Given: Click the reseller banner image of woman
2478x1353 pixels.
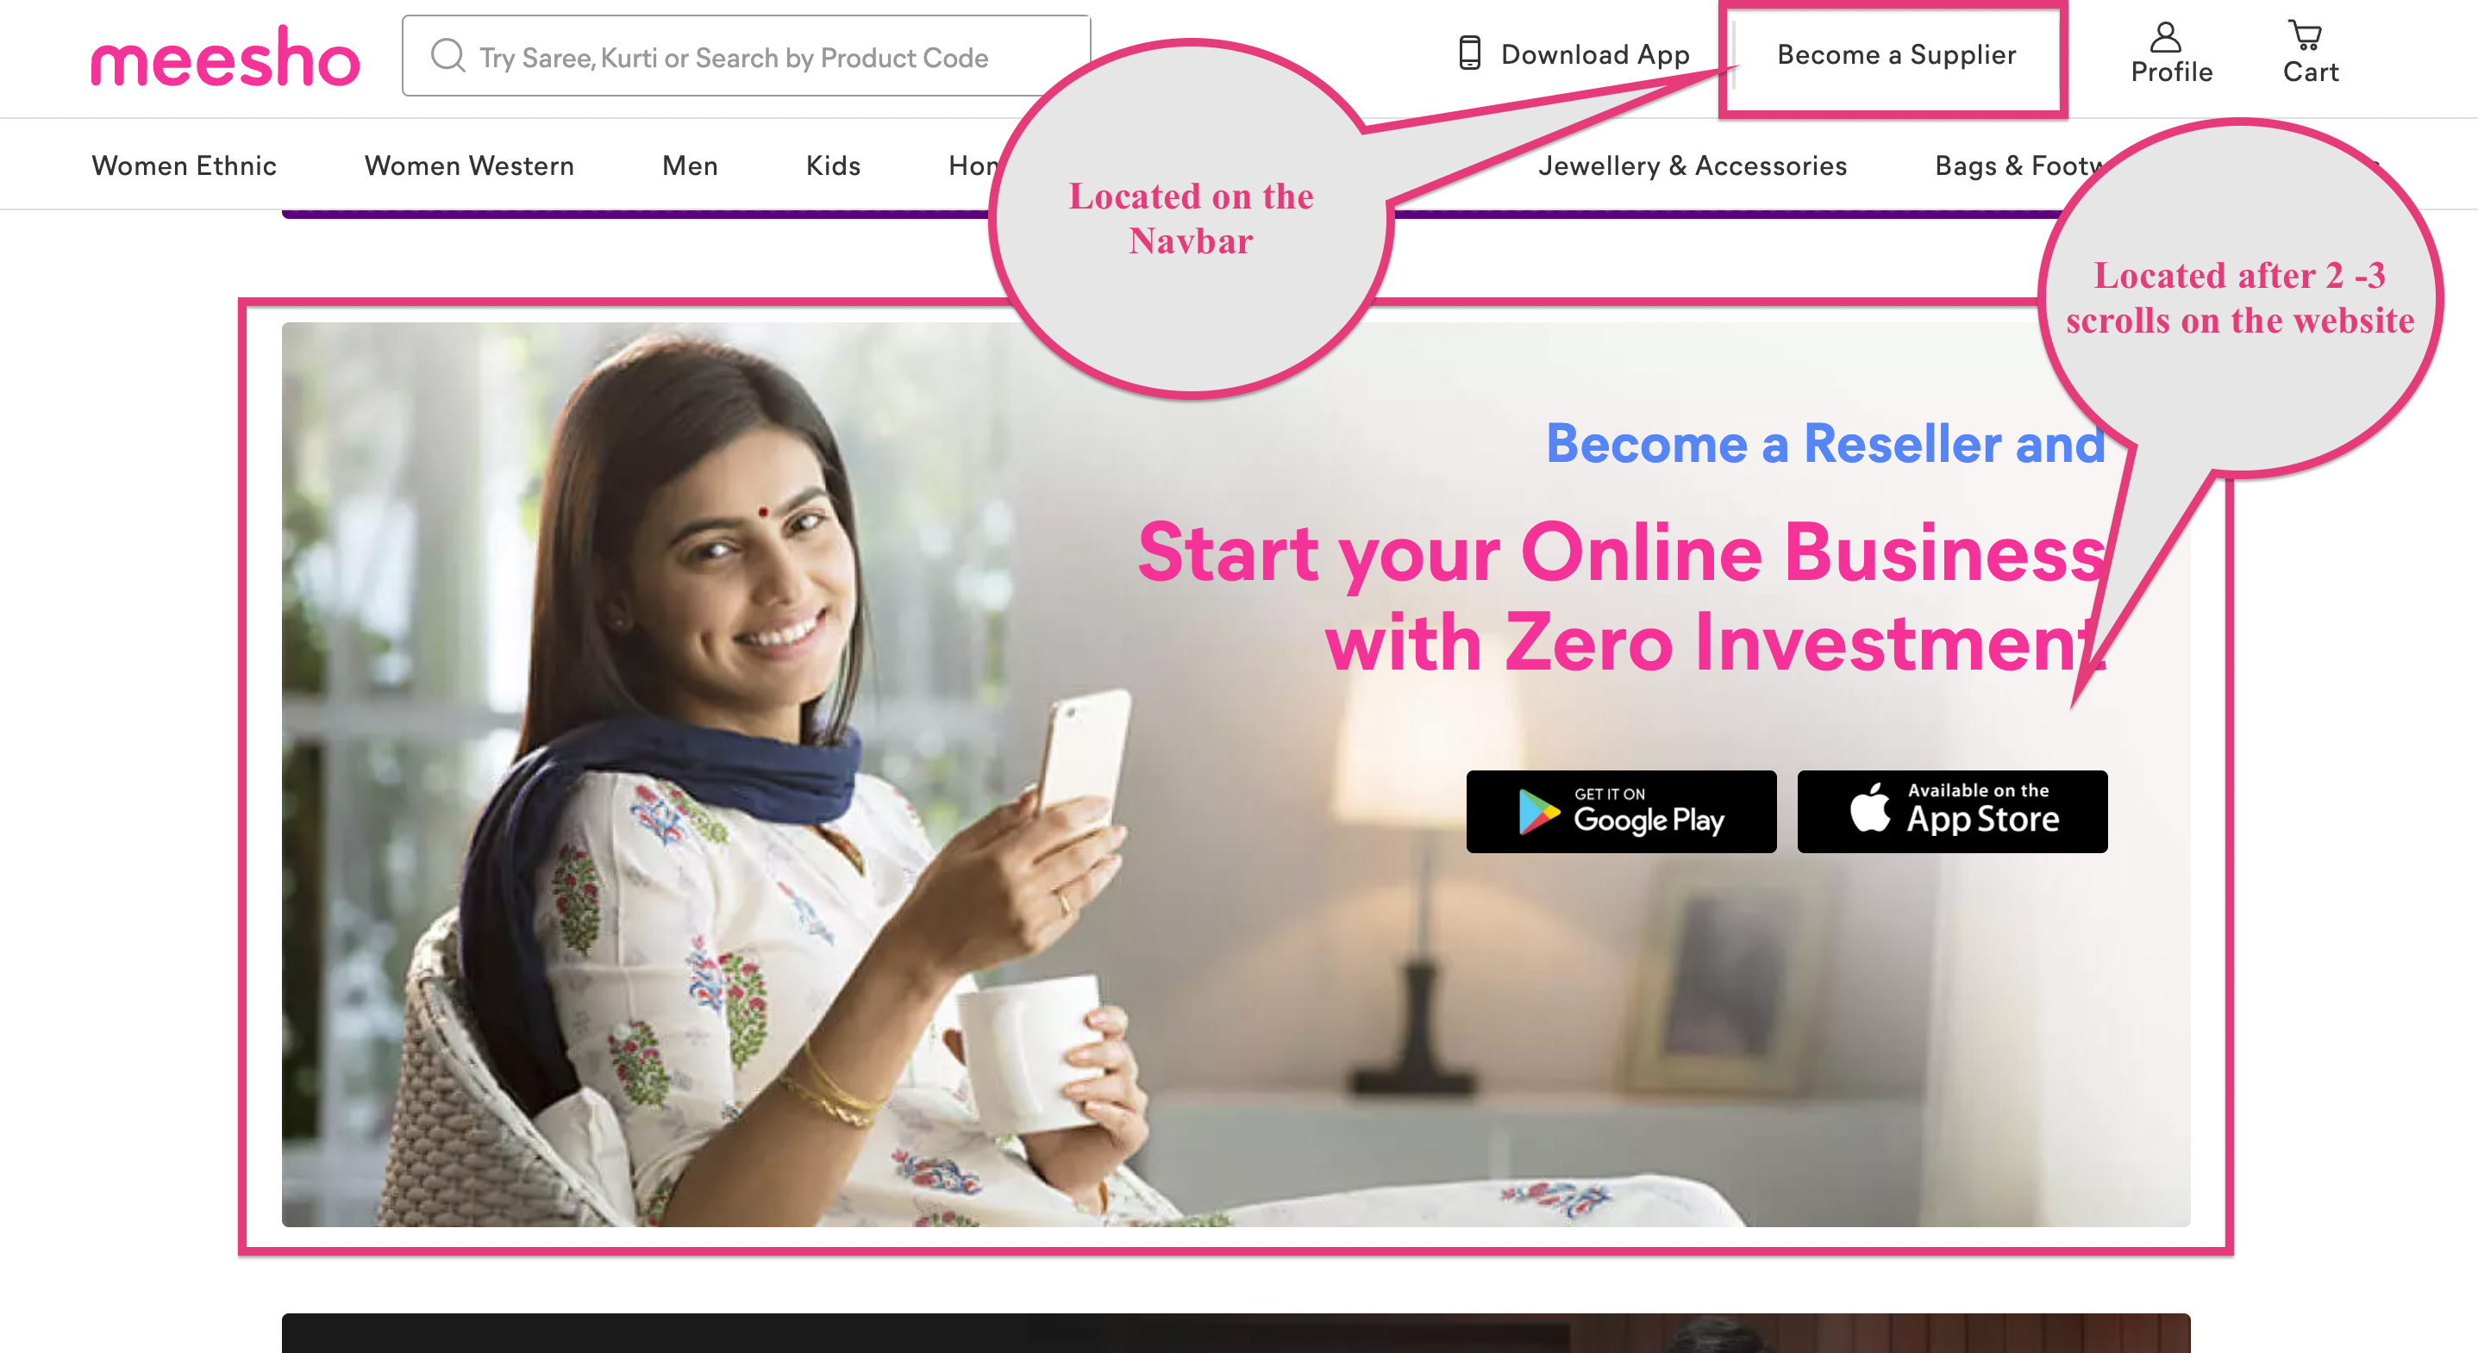Looking at the screenshot, I should click(1236, 774).
